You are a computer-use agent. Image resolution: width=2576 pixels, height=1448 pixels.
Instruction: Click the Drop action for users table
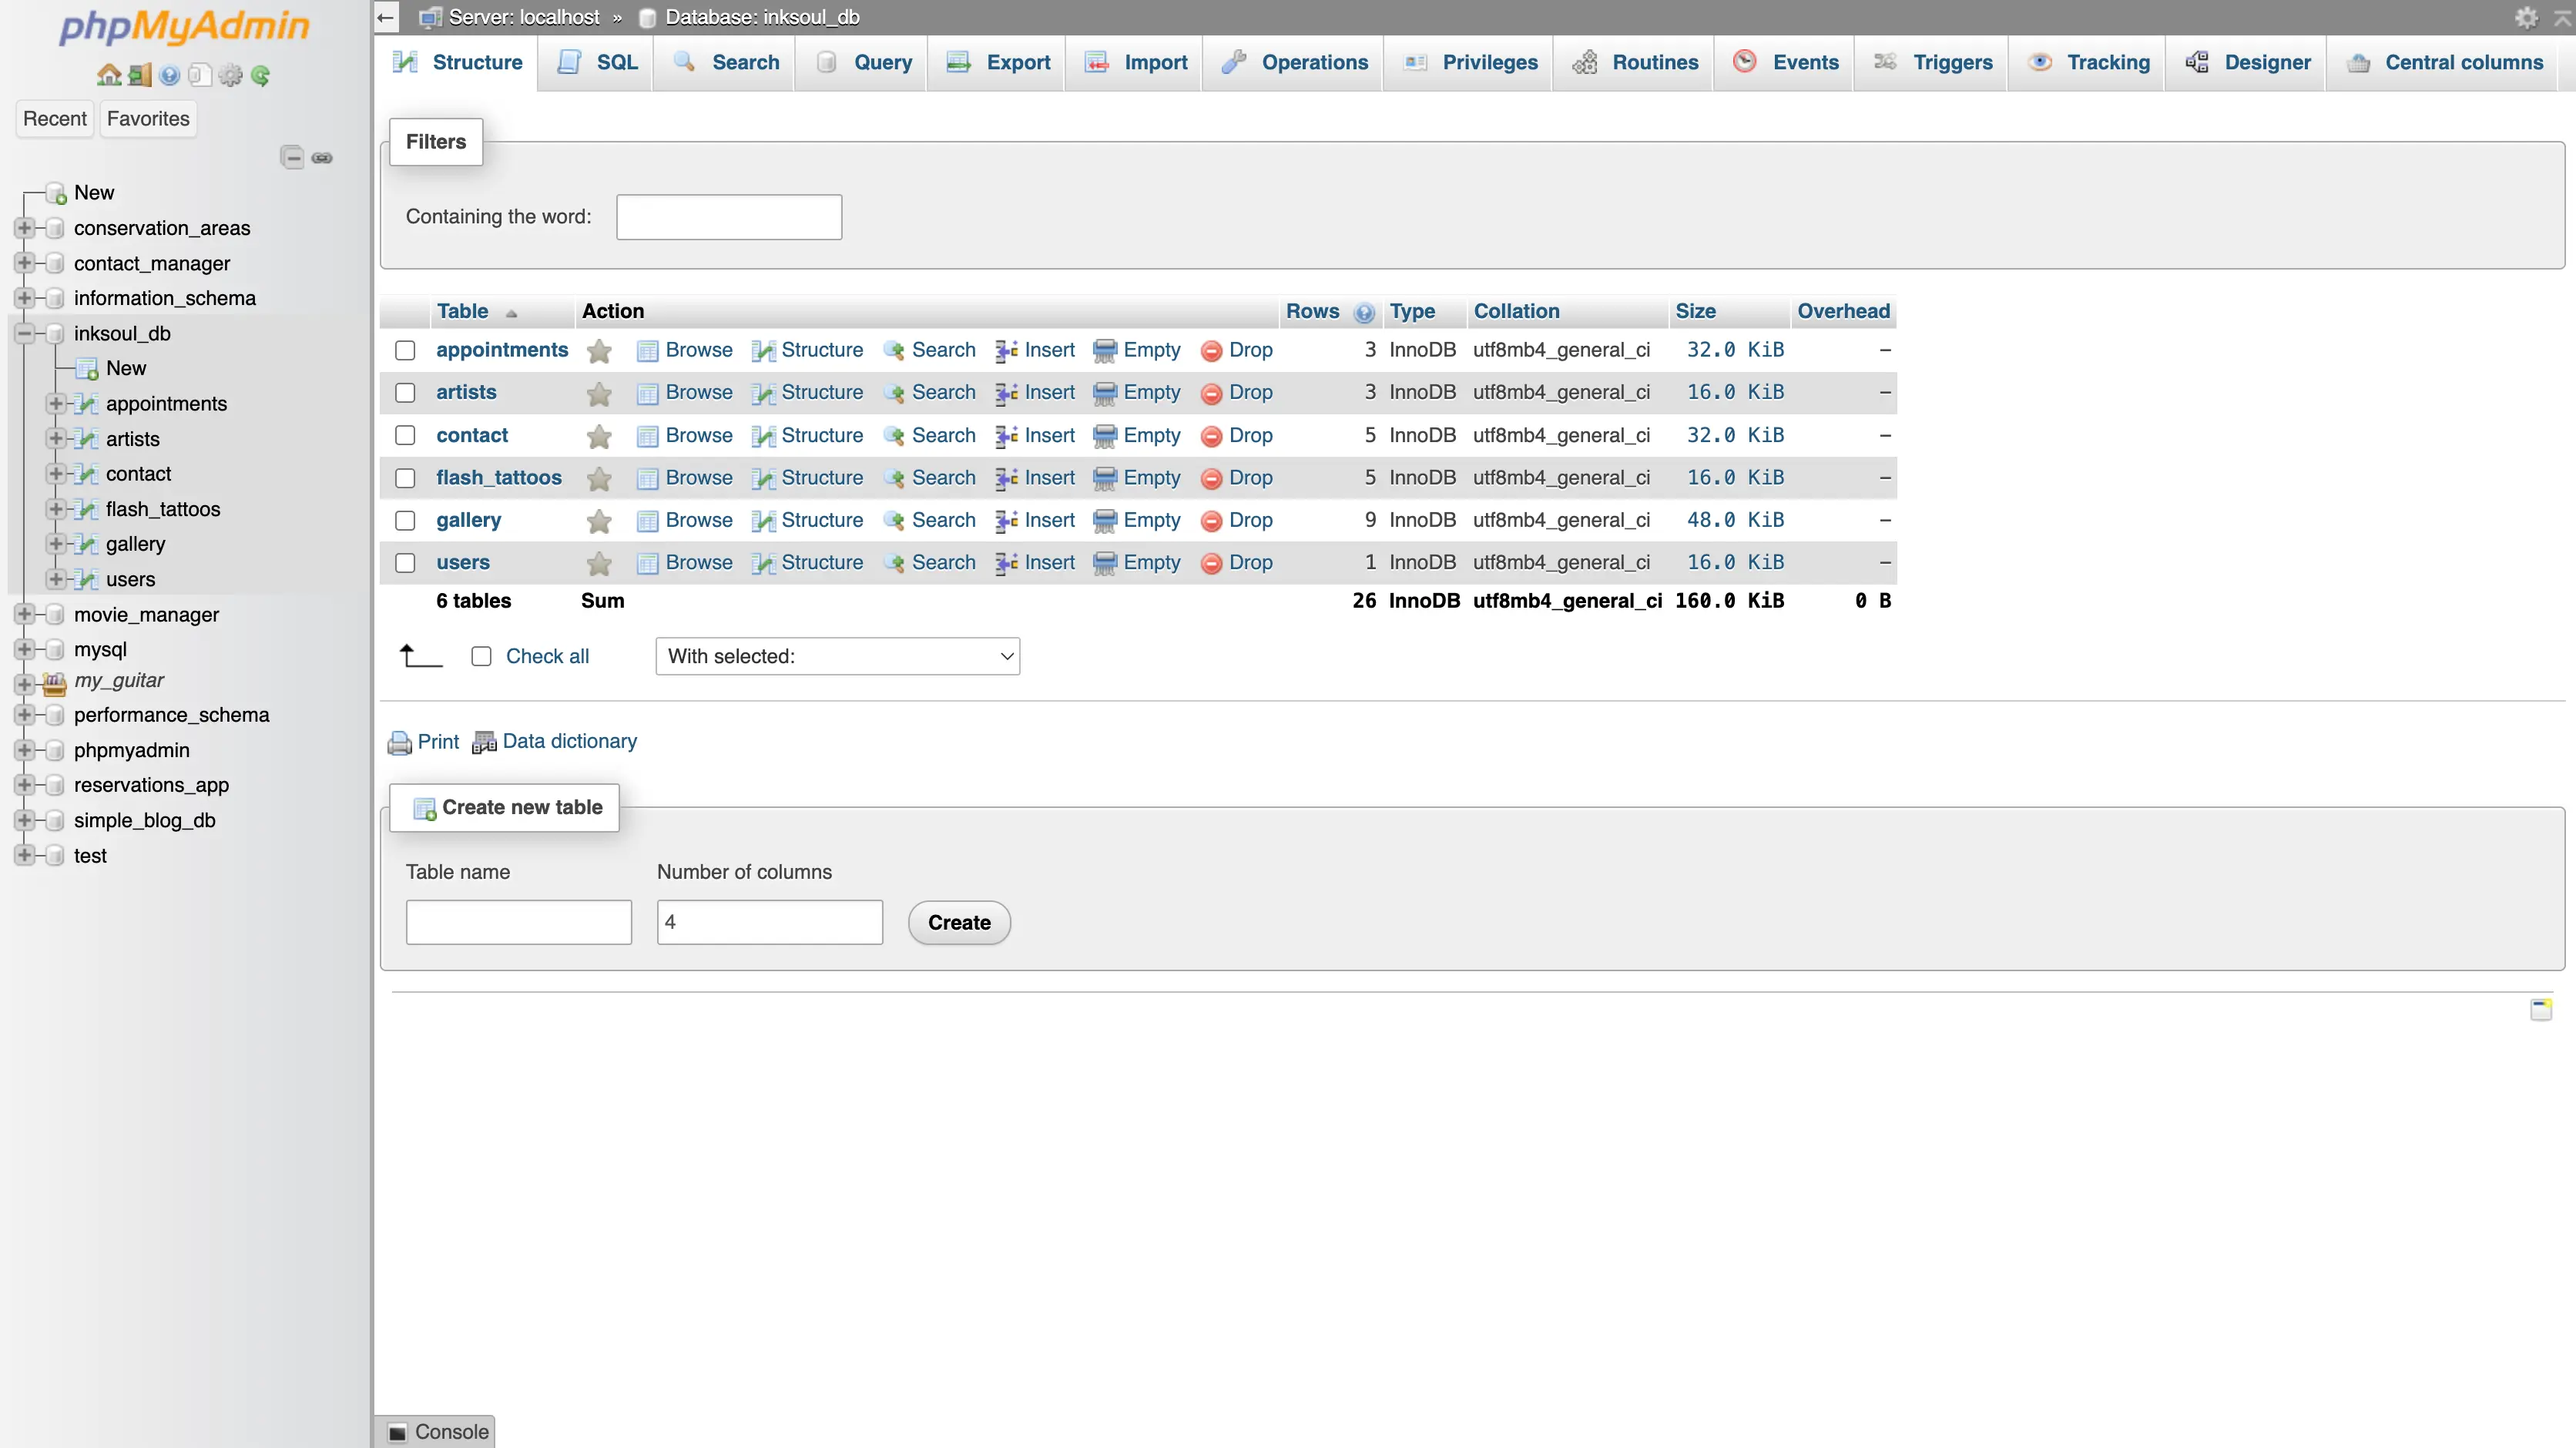1237,562
